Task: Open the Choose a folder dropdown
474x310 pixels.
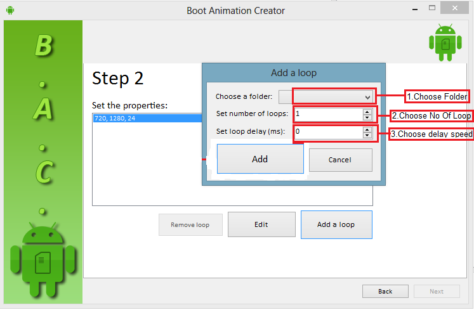Action: pyautogui.click(x=326, y=96)
